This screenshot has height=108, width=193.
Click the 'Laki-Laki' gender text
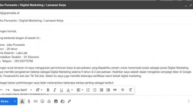tap(22, 53)
